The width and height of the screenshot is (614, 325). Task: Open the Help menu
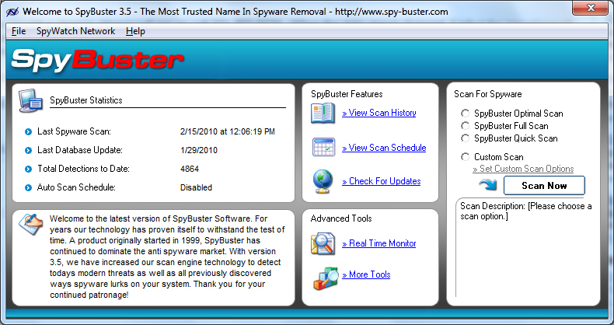(135, 31)
